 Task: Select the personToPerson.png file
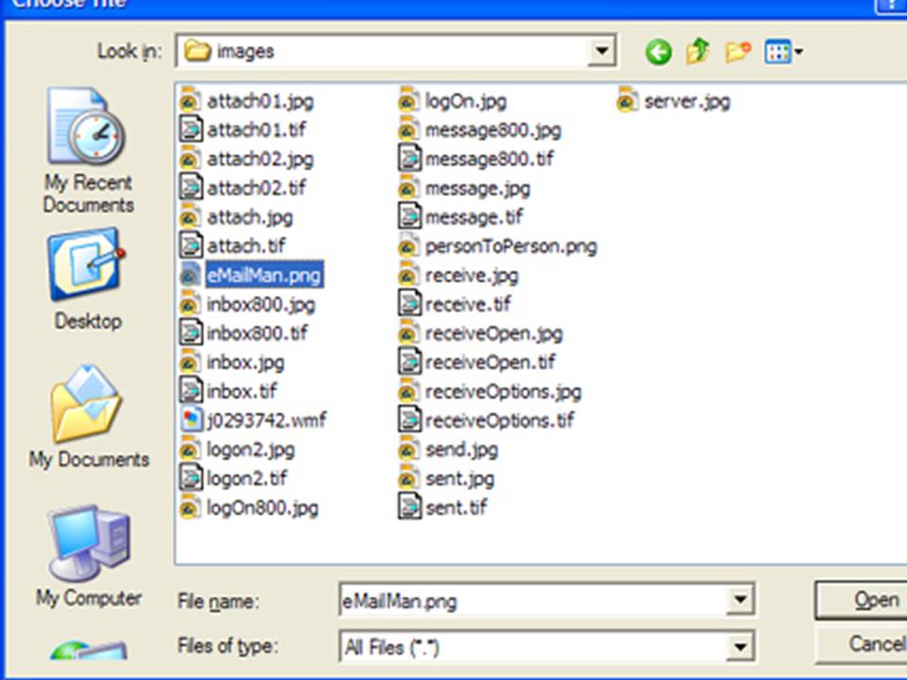510,246
